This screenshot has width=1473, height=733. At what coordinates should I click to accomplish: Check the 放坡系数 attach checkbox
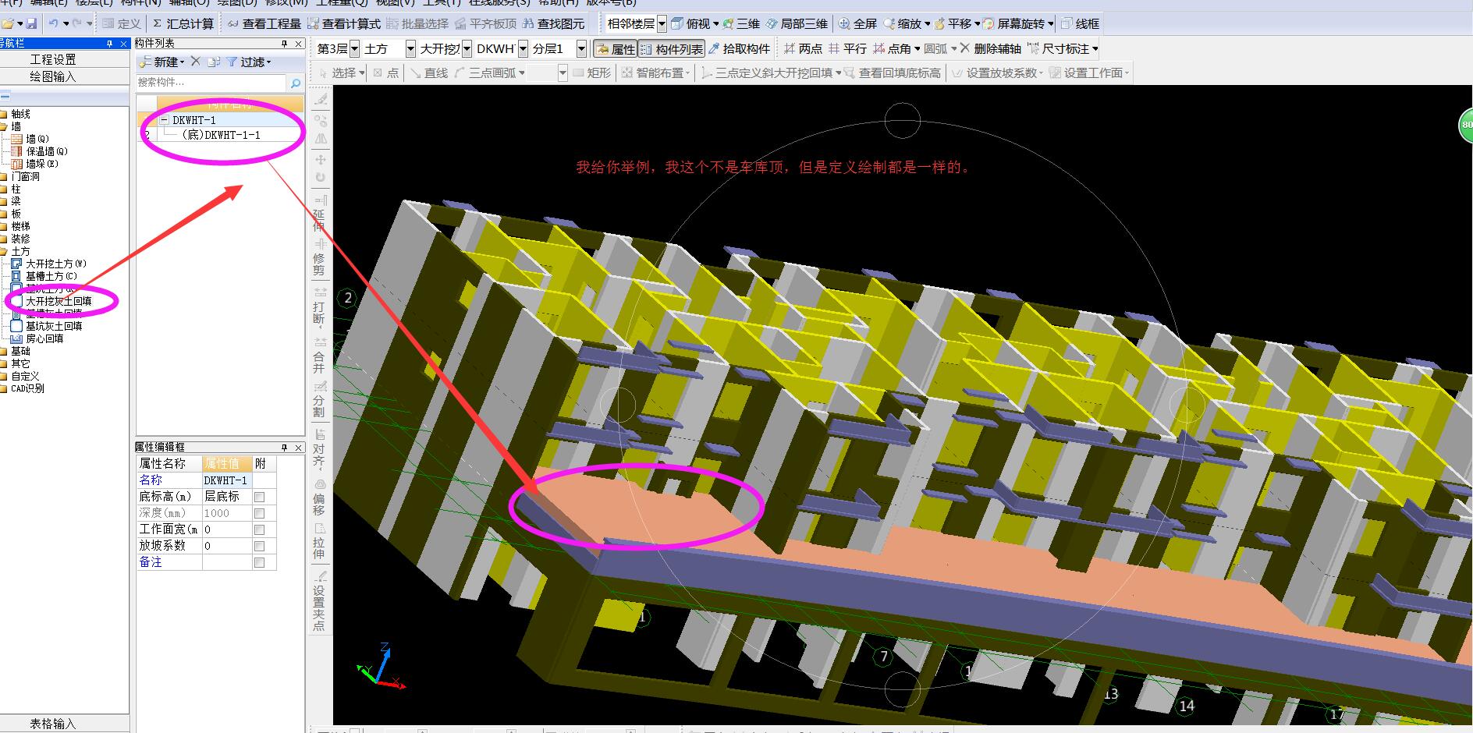click(259, 546)
